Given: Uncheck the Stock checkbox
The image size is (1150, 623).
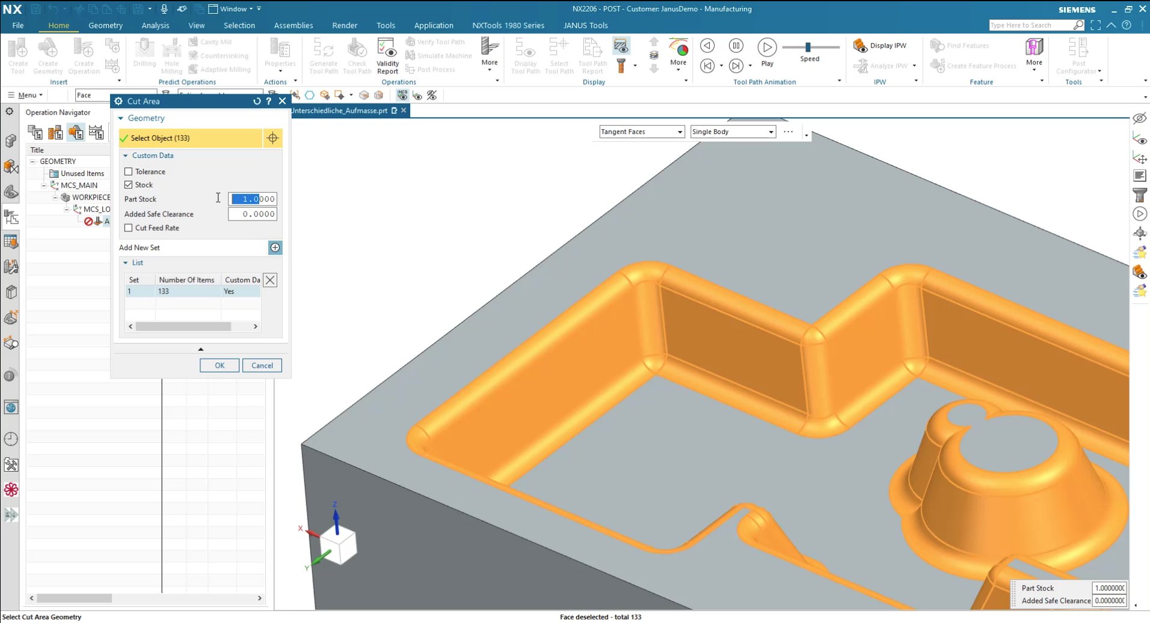Looking at the screenshot, I should pos(128,184).
